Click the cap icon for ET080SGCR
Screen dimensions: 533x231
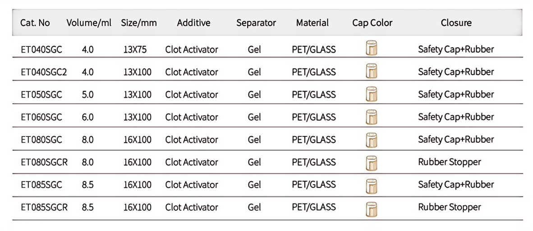point(371,163)
